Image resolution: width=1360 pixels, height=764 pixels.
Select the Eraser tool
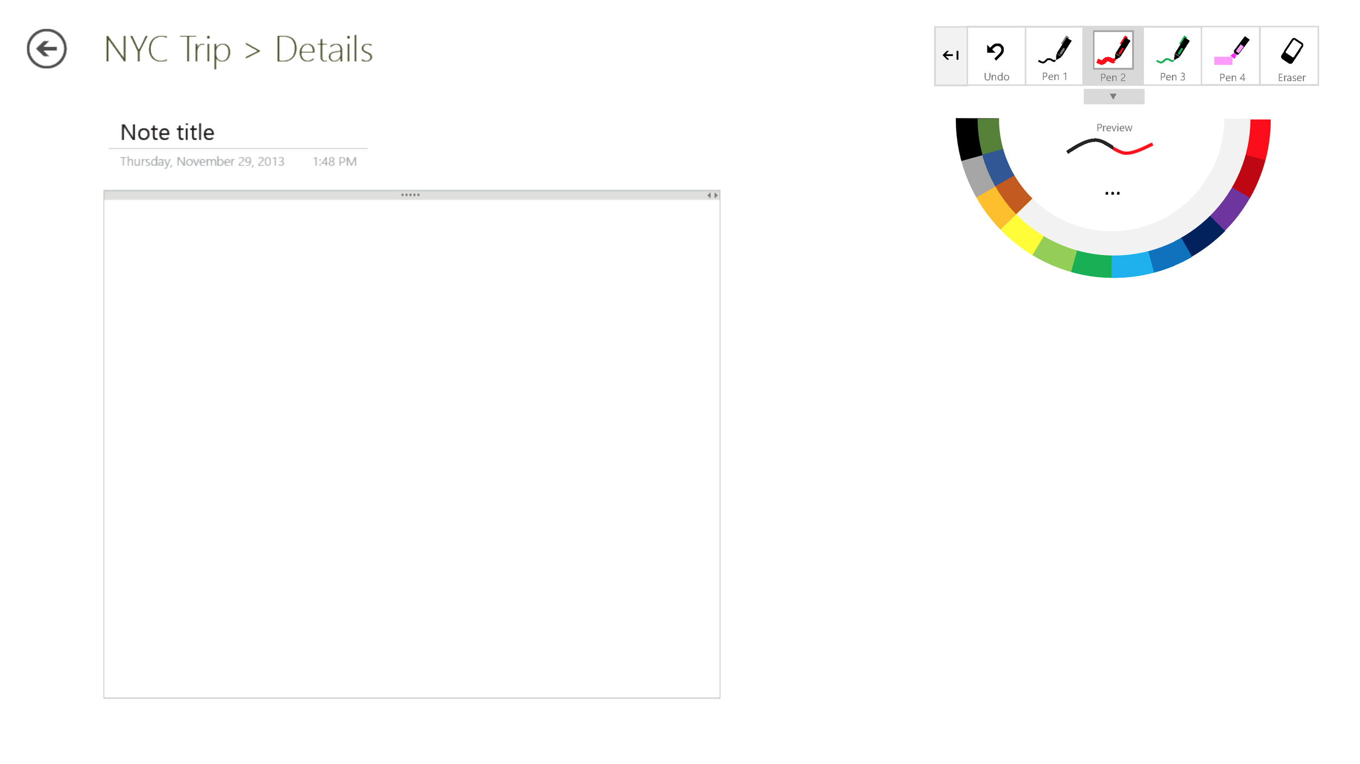[x=1291, y=55]
